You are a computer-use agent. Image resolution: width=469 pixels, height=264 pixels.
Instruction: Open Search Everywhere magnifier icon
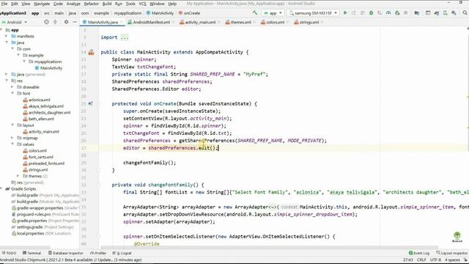click(465, 13)
